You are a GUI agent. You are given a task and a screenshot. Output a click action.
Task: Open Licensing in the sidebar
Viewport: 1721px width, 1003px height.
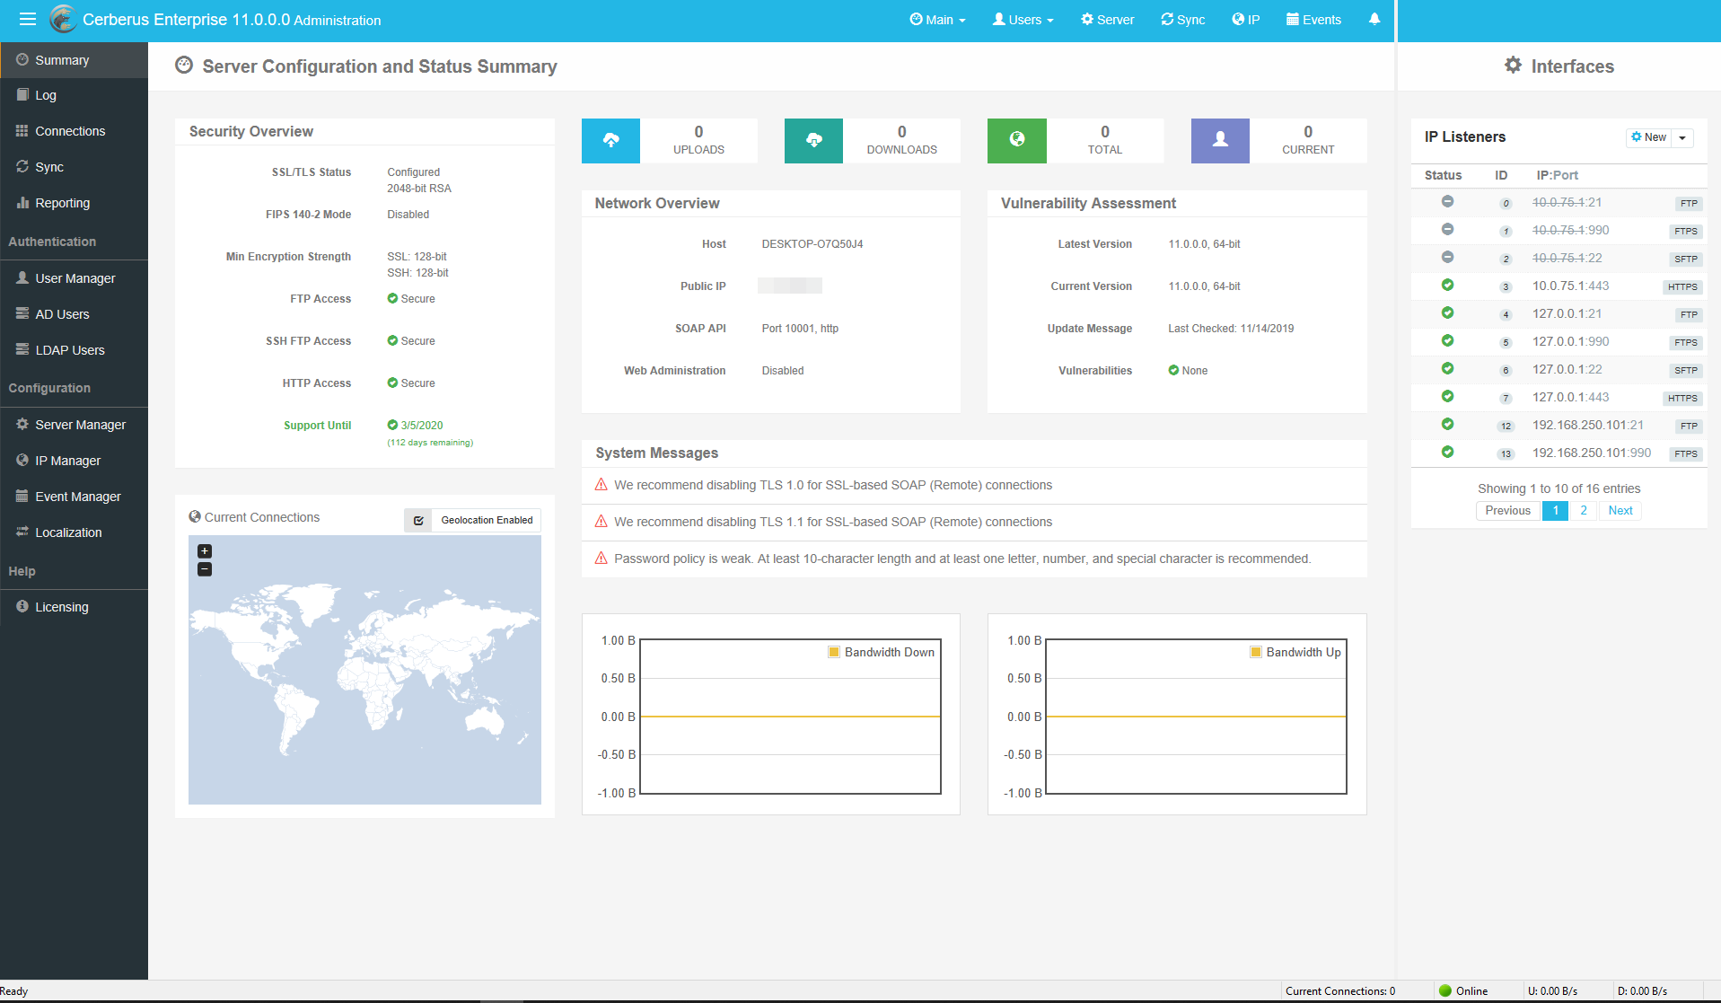click(74, 607)
